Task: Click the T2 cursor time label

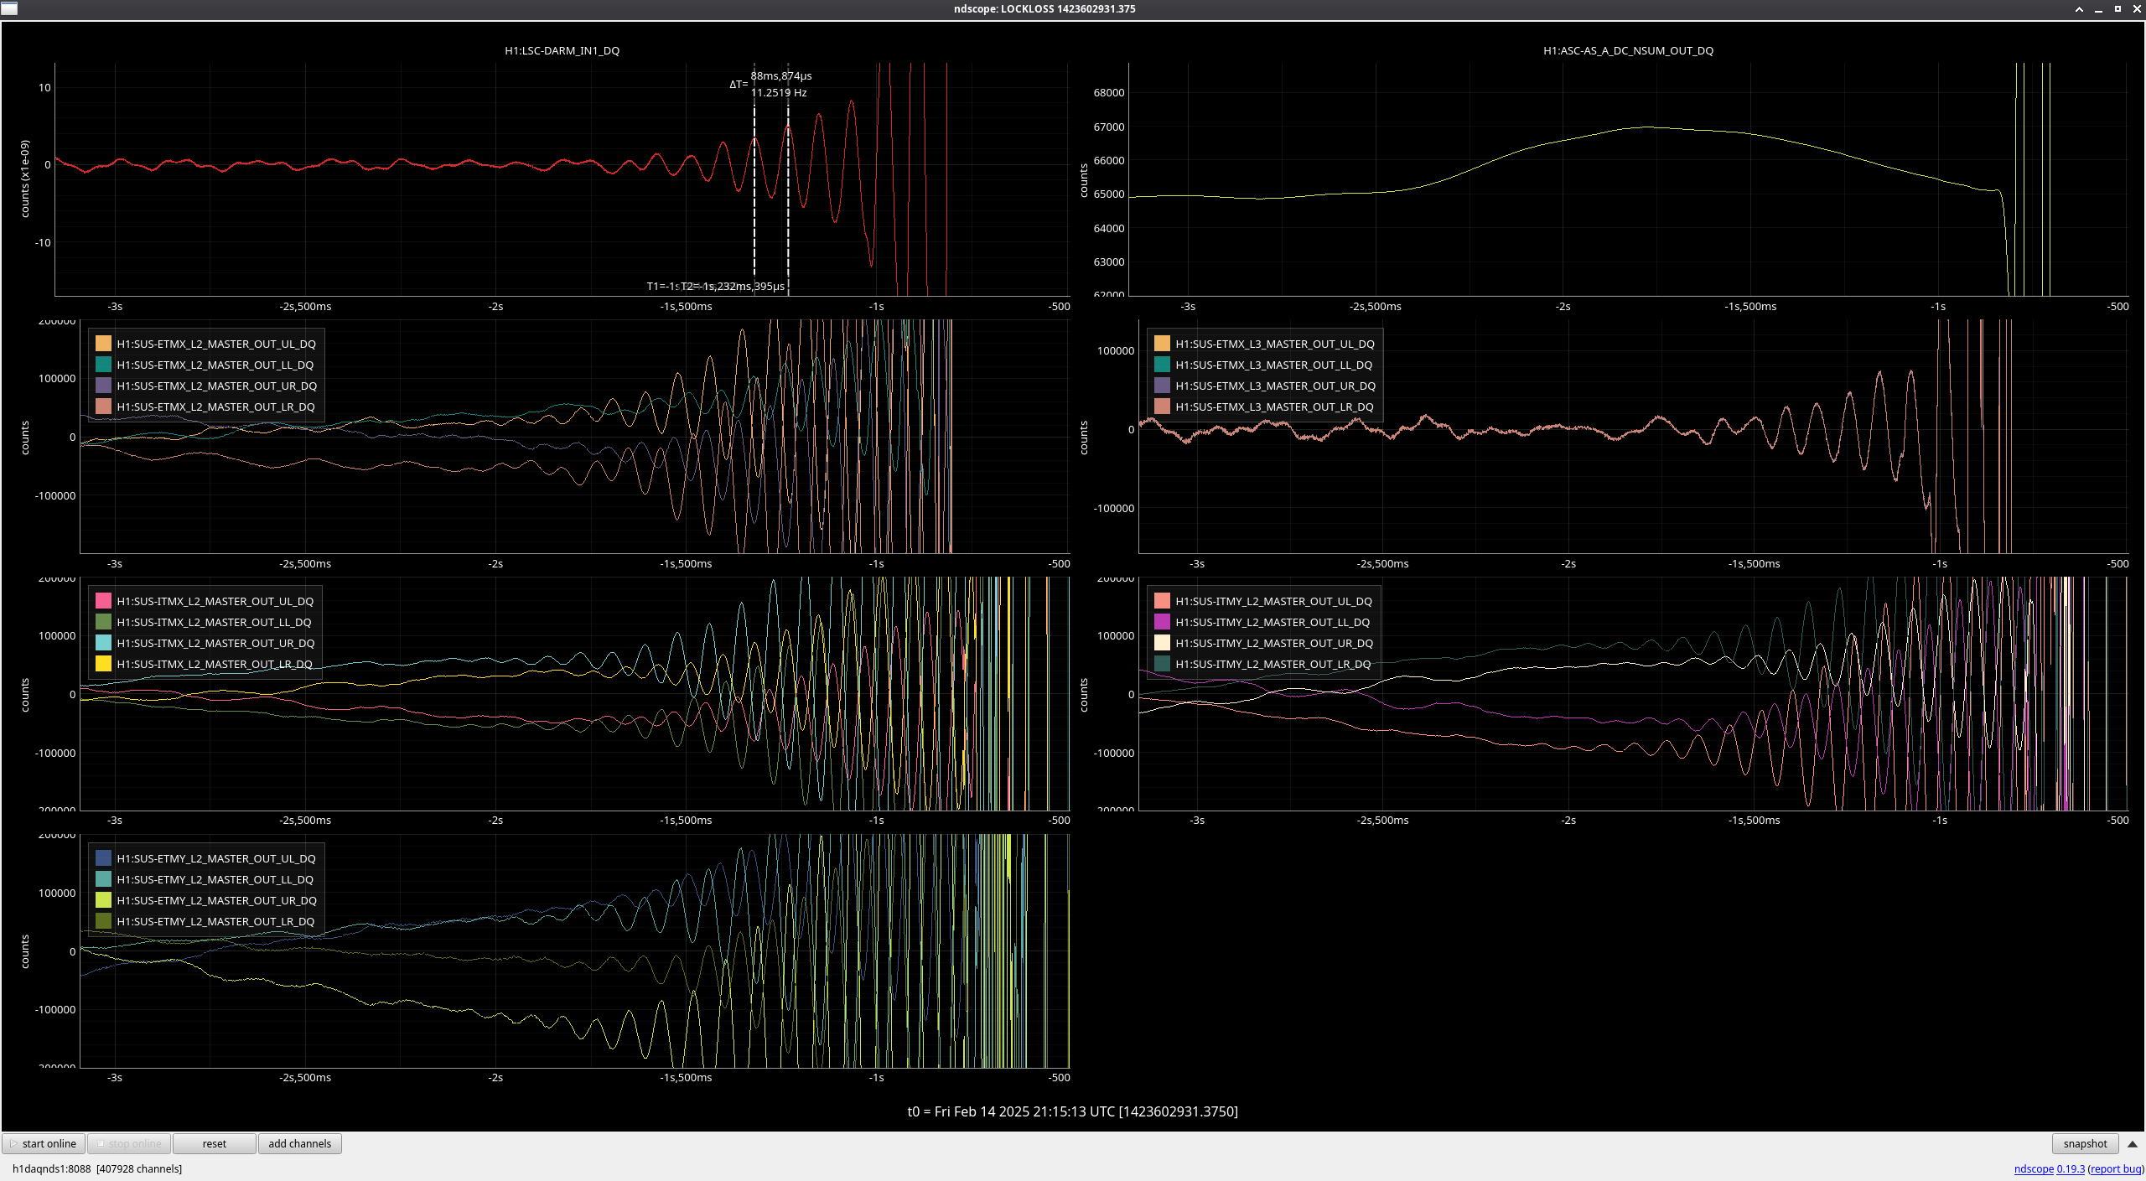Action: (733, 286)
